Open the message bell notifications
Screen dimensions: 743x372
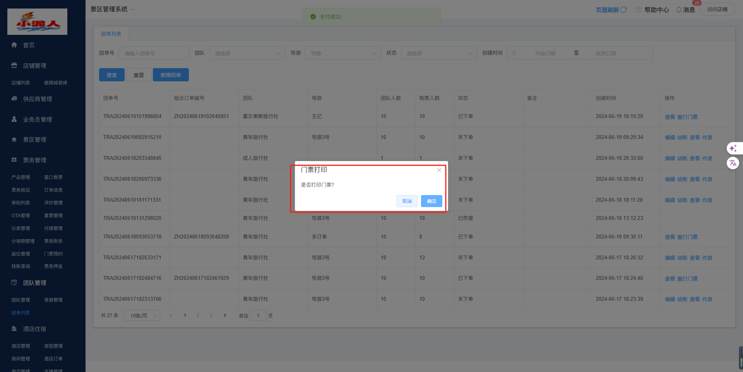click(679, 10)
